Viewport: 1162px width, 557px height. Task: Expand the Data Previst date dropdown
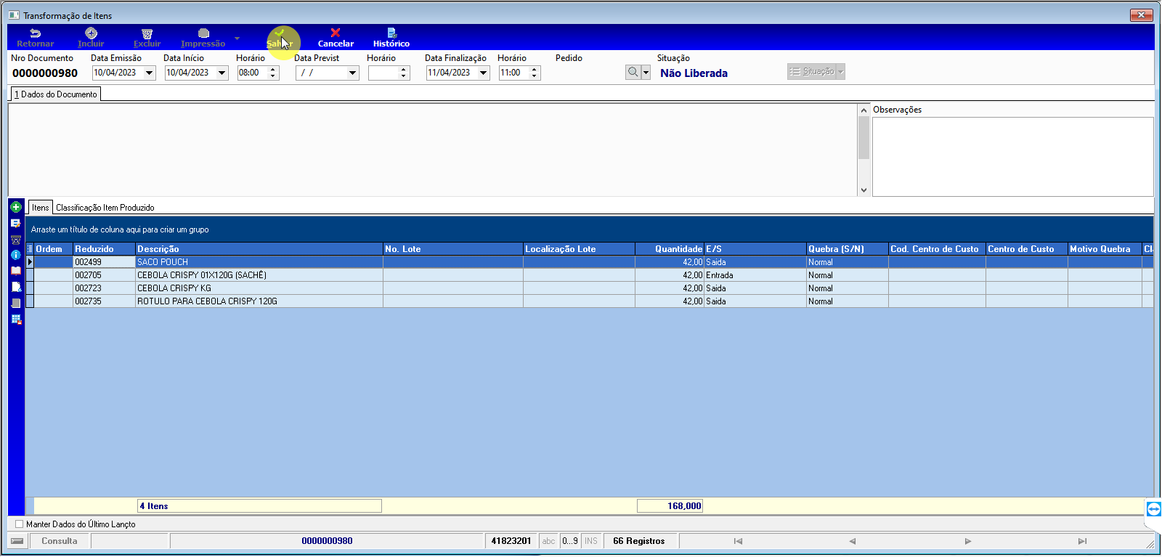(352, 73)
